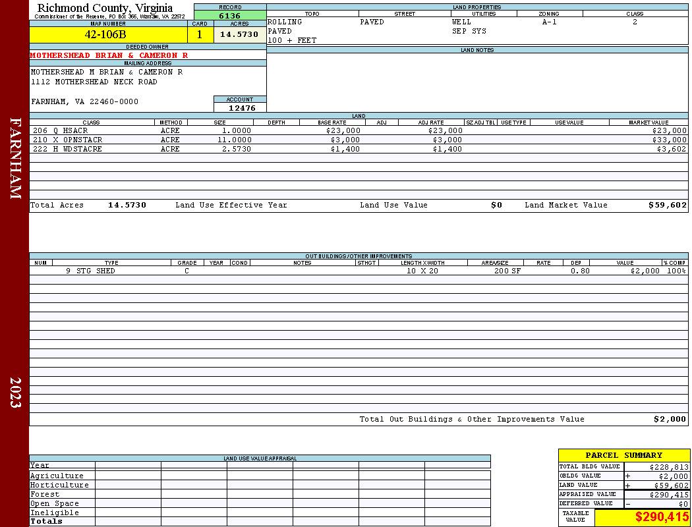Click Land Use Value $0
The image size is (692, 527).
pos(496,205)
